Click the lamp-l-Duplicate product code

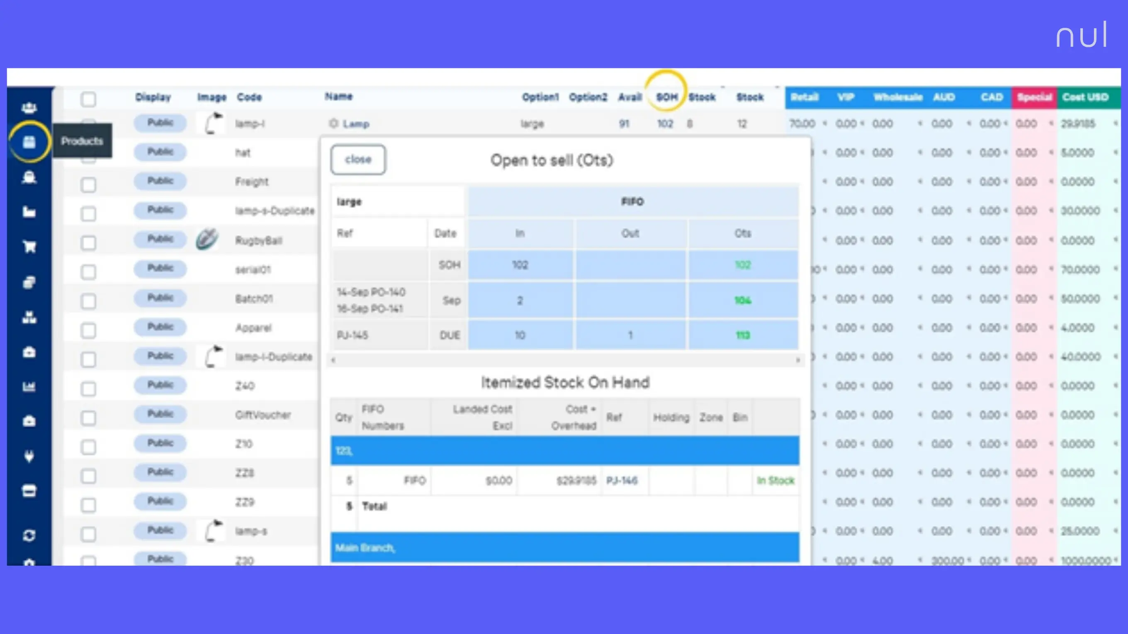274,357
